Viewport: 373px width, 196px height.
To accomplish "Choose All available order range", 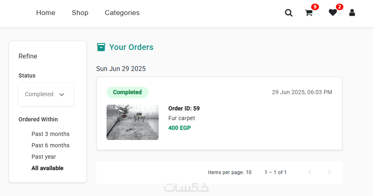I will pos(48,168).
